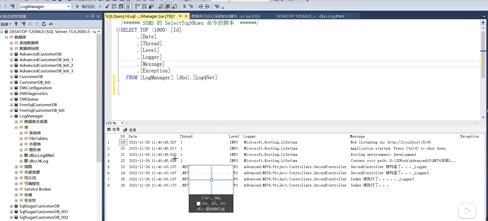Close the SQLQuery14.sql tab
The image size is (488, 221).
pyautogui.click(x=186, y=16)
